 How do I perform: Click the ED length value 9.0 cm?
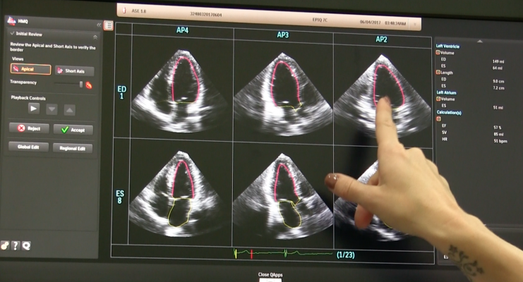coord(499,81)
